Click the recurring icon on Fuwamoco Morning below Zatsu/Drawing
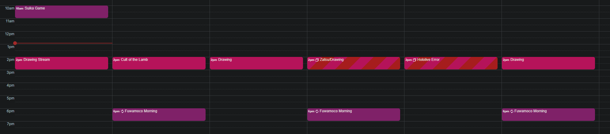Screen dimensions: 610x134 tap(317, 111)
